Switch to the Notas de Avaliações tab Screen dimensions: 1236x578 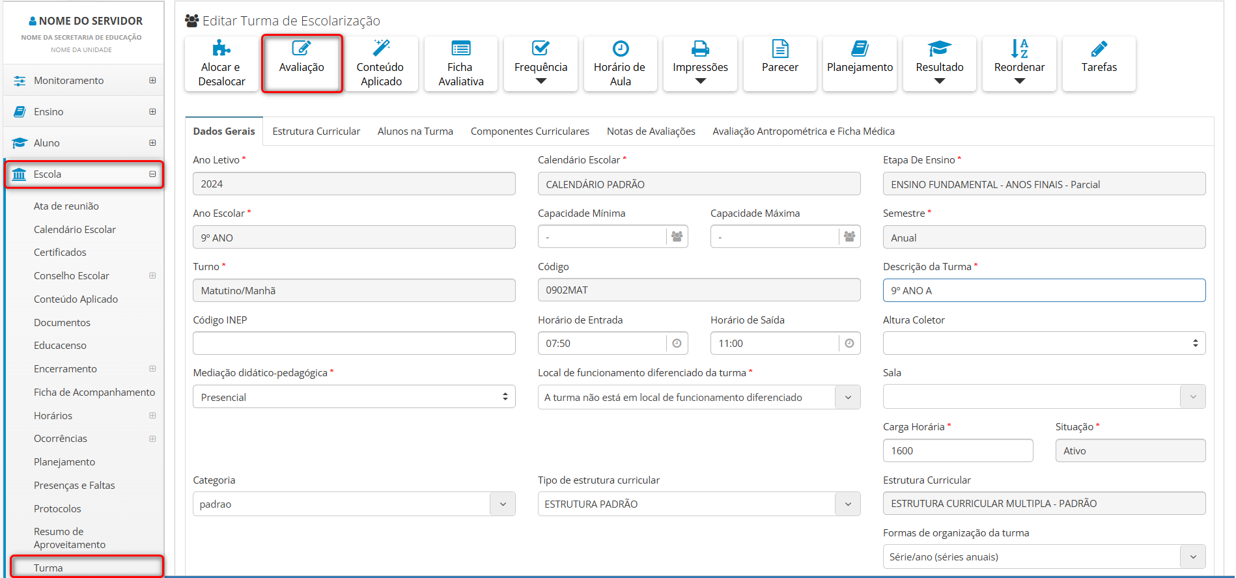point(651,131)
